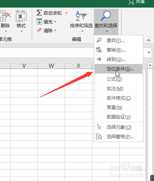Select 批注(M) menu entry
154x181 pixels.
click(x=118, y=89)
